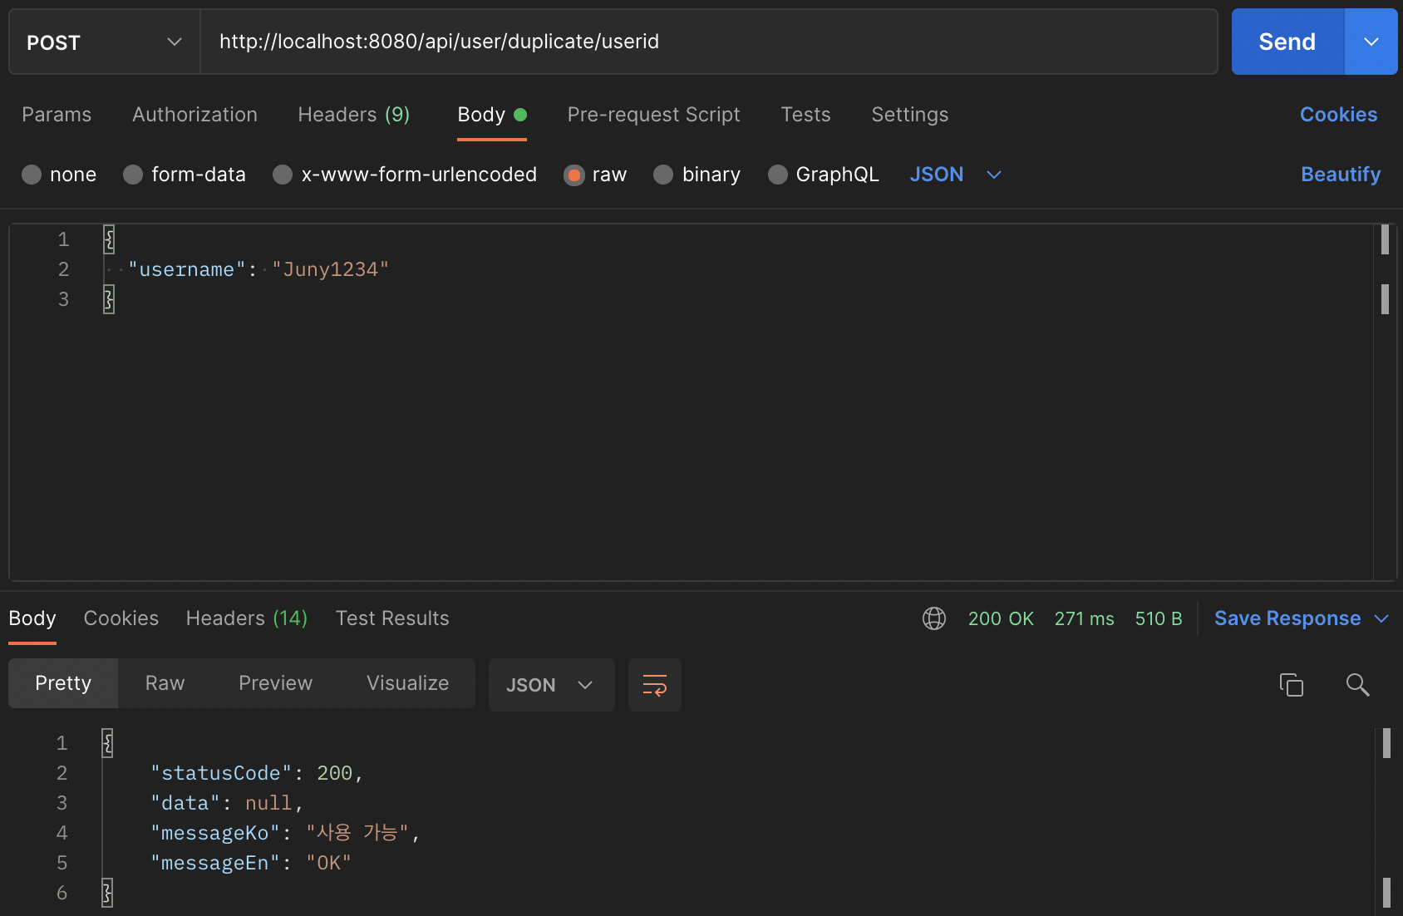Open the Authorization tab

tap(195, 115)
